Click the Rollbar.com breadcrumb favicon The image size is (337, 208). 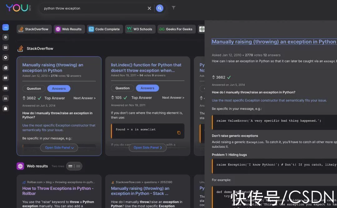[x=24, y=182]
